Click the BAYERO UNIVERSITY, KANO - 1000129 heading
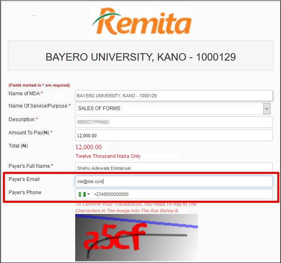Viewport: 281px width, 263px height. click(x=140, y=57)
